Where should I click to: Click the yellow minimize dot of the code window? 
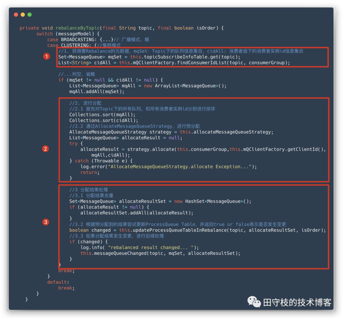[x=23, y=15]
